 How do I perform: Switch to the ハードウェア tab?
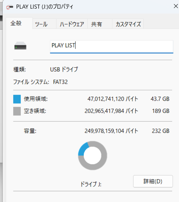tap(72, 24)
